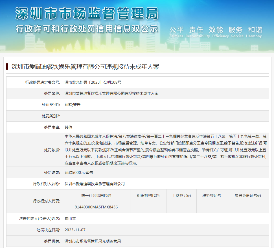Viewport: 274px width, 248px height.
Task: Click the 工商登记码 column header
Action: point(181,195)
